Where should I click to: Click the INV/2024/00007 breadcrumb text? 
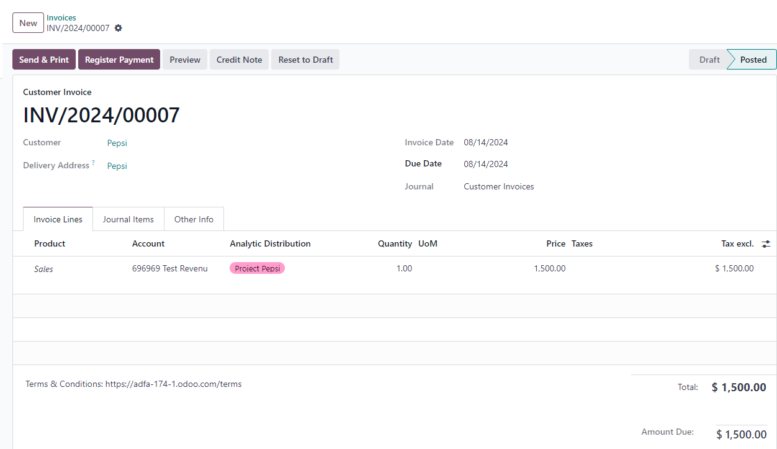coord(78,28)
